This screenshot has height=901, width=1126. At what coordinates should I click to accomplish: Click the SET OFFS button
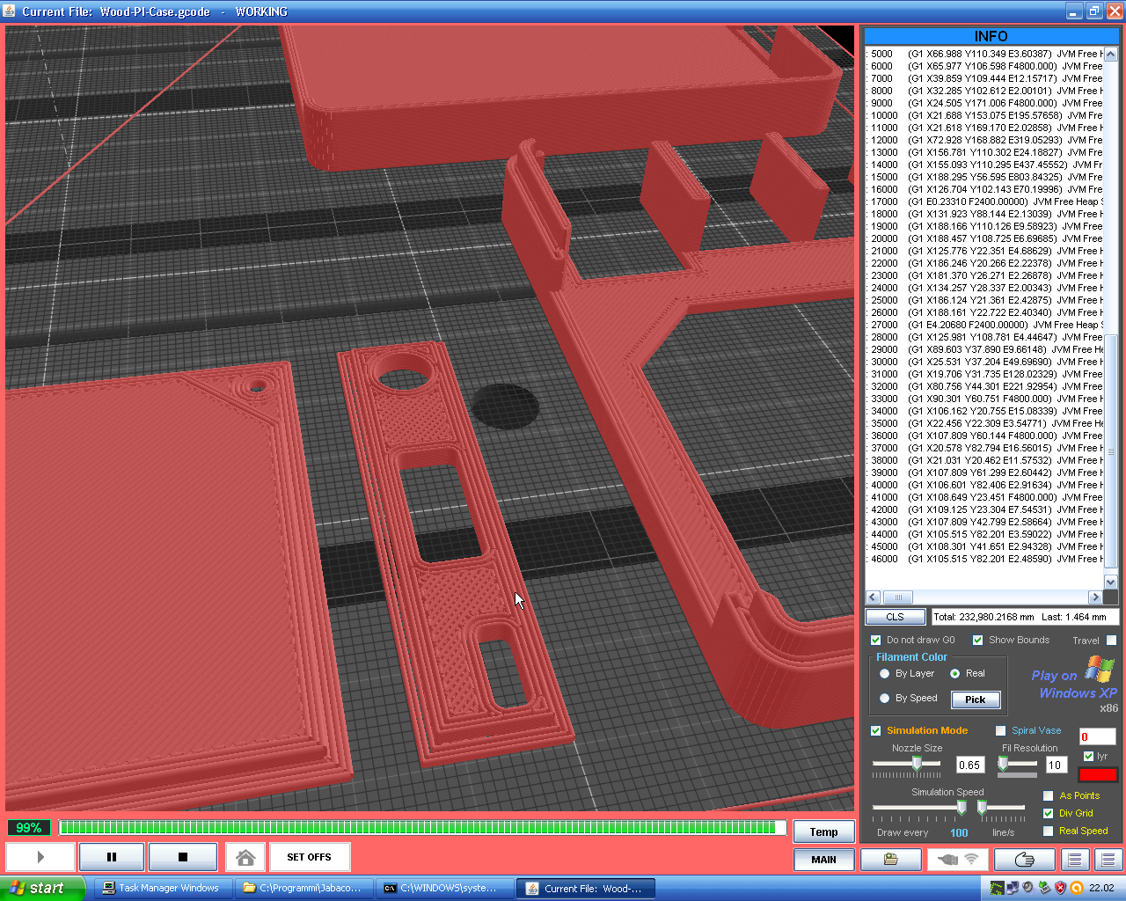[309, 857]
